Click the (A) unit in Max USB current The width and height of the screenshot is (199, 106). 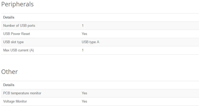32,50
